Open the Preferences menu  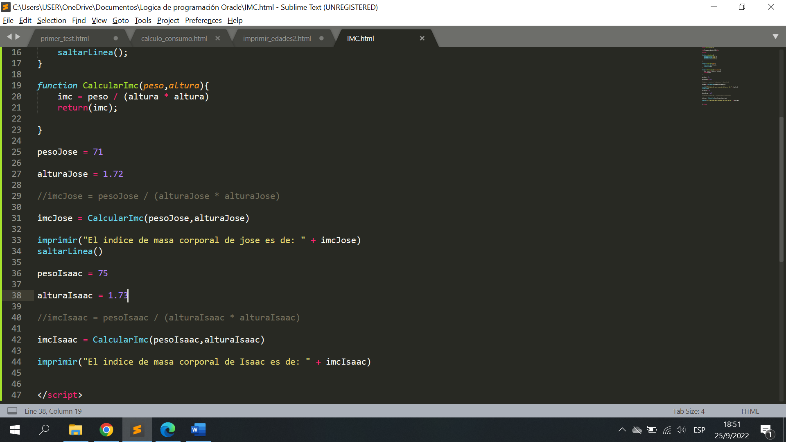tap(203, 20)
